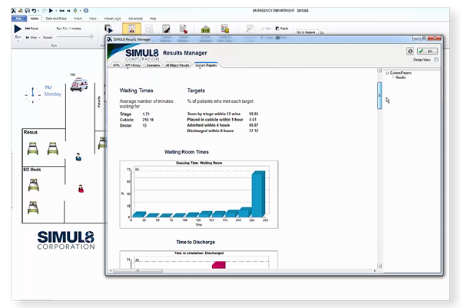Image resolution: width=461 pixels, height=308 pixels.
Task: Click the step-forward icon in quick access toolbar
Action: click(x=68, y=11)
